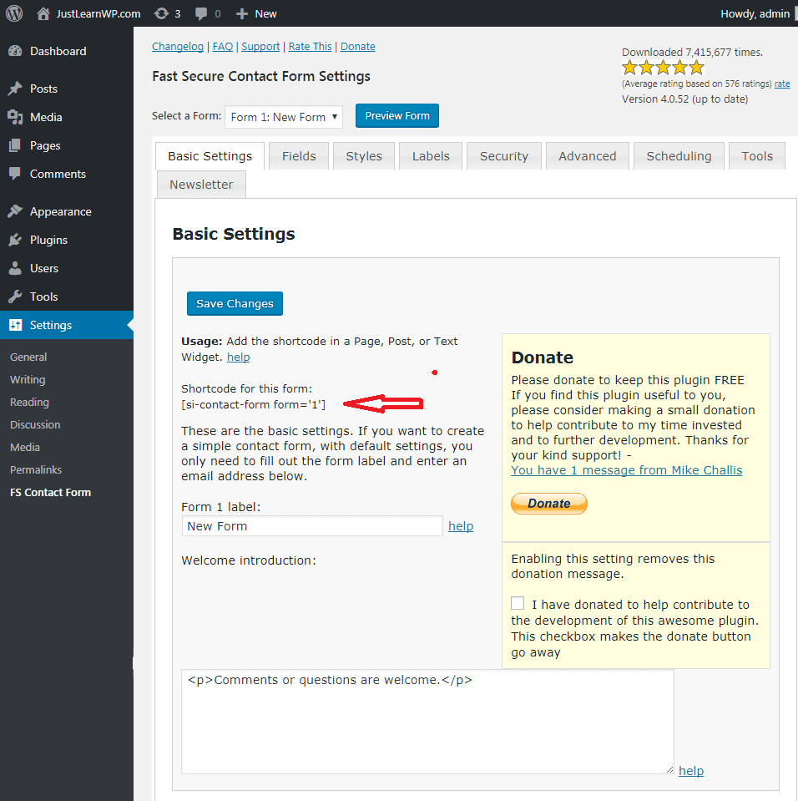Click the yellow Donate button
The height and width of the screenshot is (801, 798).
[x=549, y=503]
